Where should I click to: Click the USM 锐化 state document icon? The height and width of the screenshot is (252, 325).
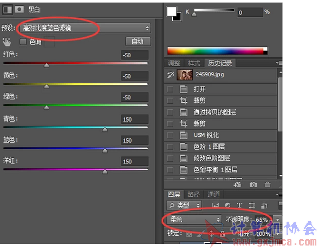coord(184,135)
